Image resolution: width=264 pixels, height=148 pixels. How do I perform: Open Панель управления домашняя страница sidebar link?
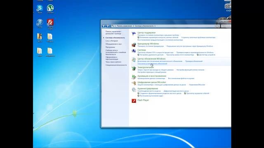coord(113,32)
